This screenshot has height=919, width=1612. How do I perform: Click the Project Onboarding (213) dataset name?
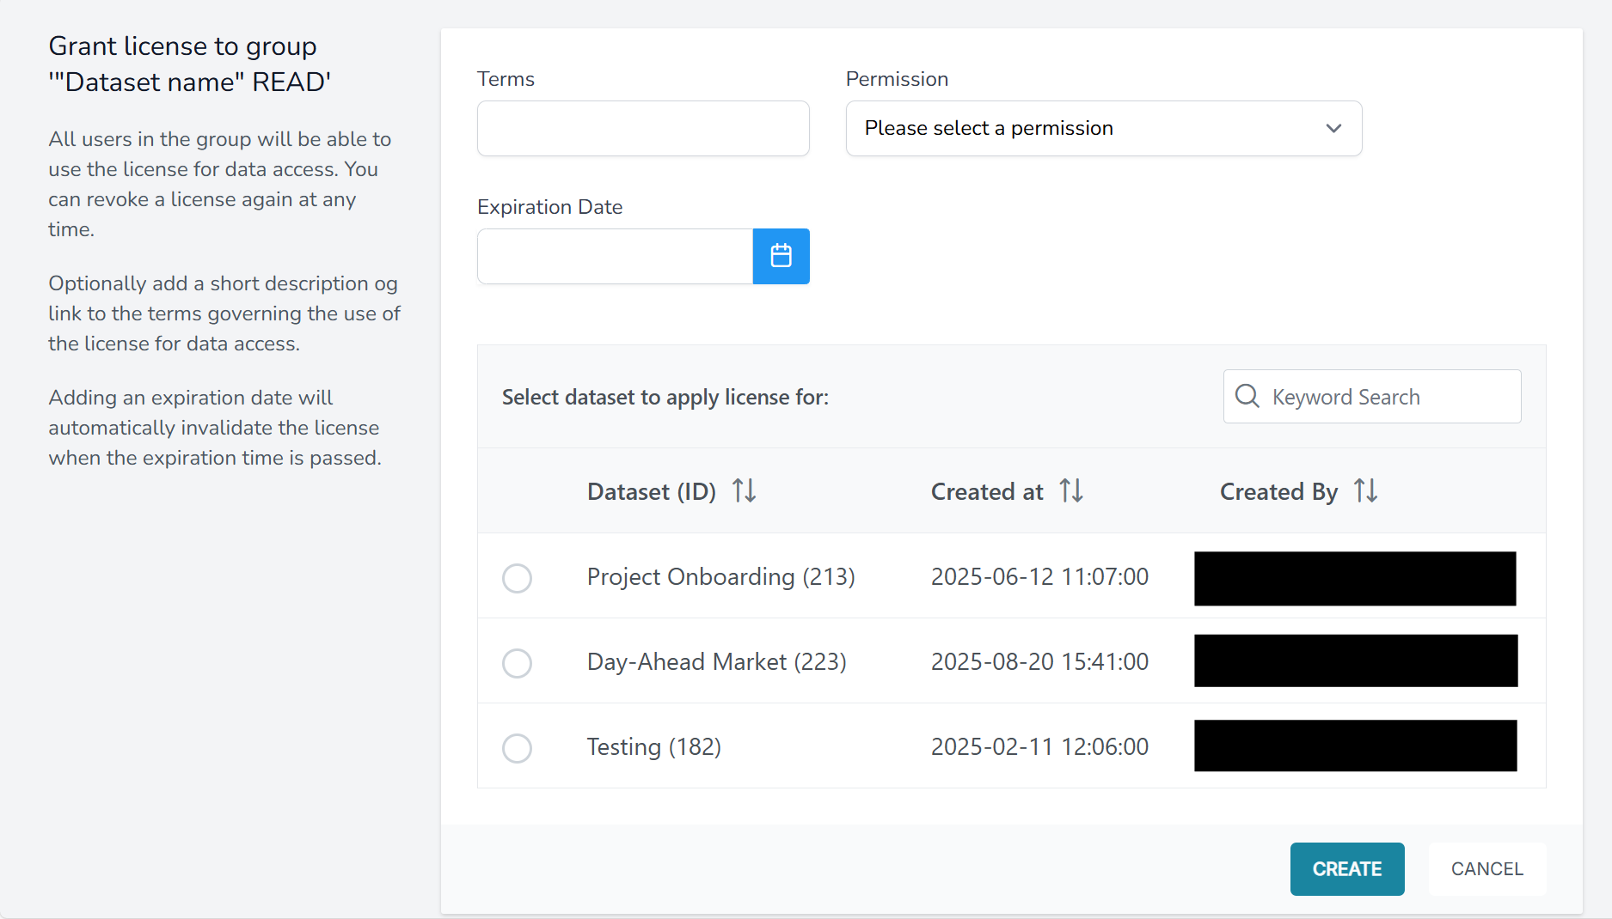click(720, 576)
